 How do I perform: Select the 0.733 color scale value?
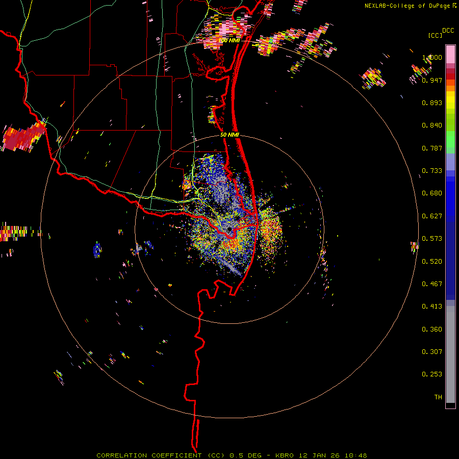[432, 171]
